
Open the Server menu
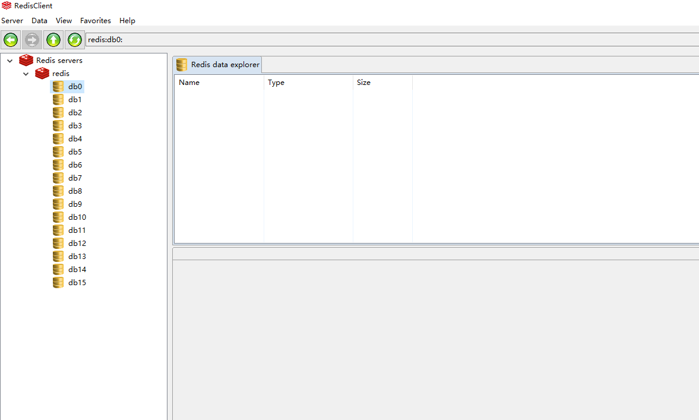[x=12, y=21]
